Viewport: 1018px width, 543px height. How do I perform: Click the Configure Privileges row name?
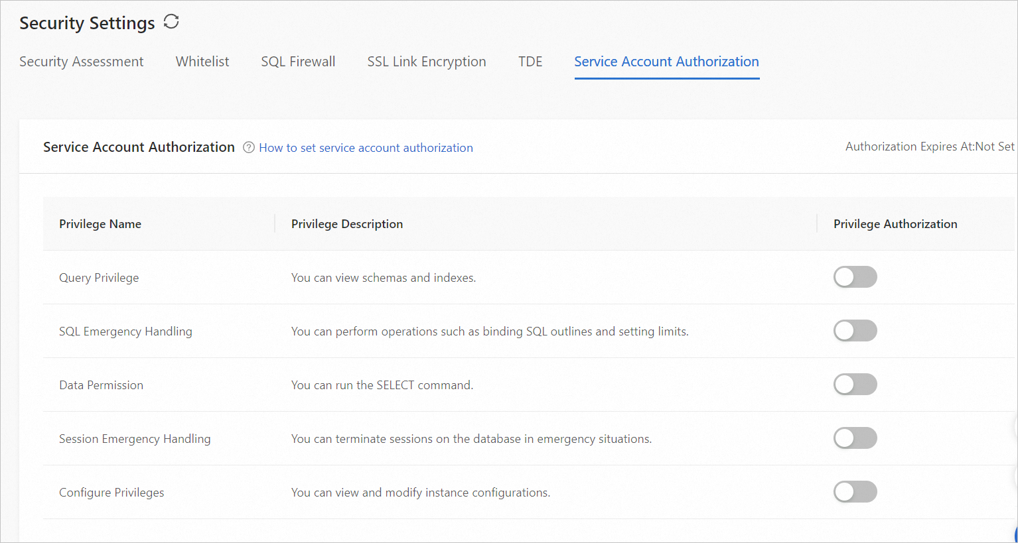111,493
